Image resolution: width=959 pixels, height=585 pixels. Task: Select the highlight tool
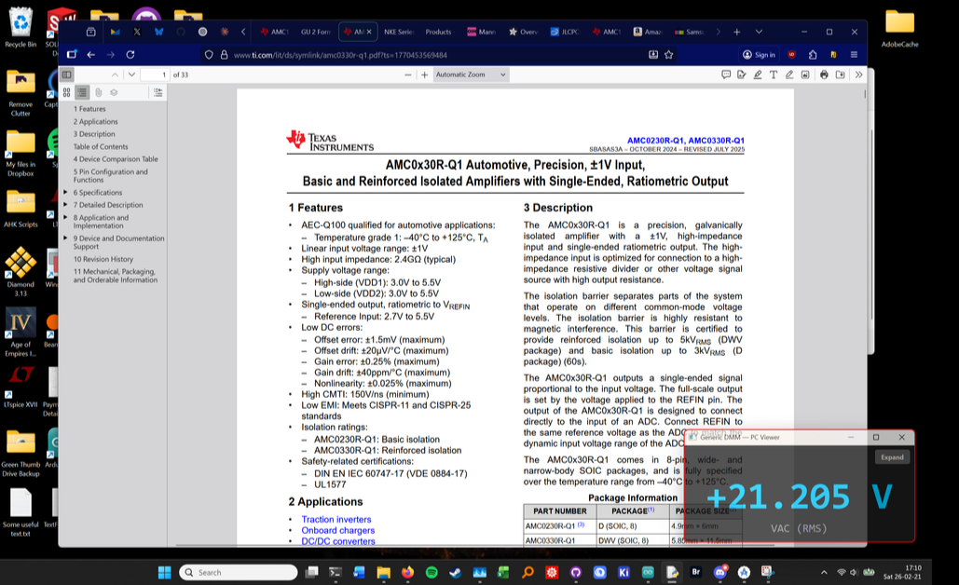tap(758, 75)
